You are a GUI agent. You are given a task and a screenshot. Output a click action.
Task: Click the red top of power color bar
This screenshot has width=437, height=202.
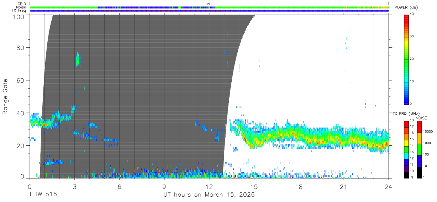[406, 18]
